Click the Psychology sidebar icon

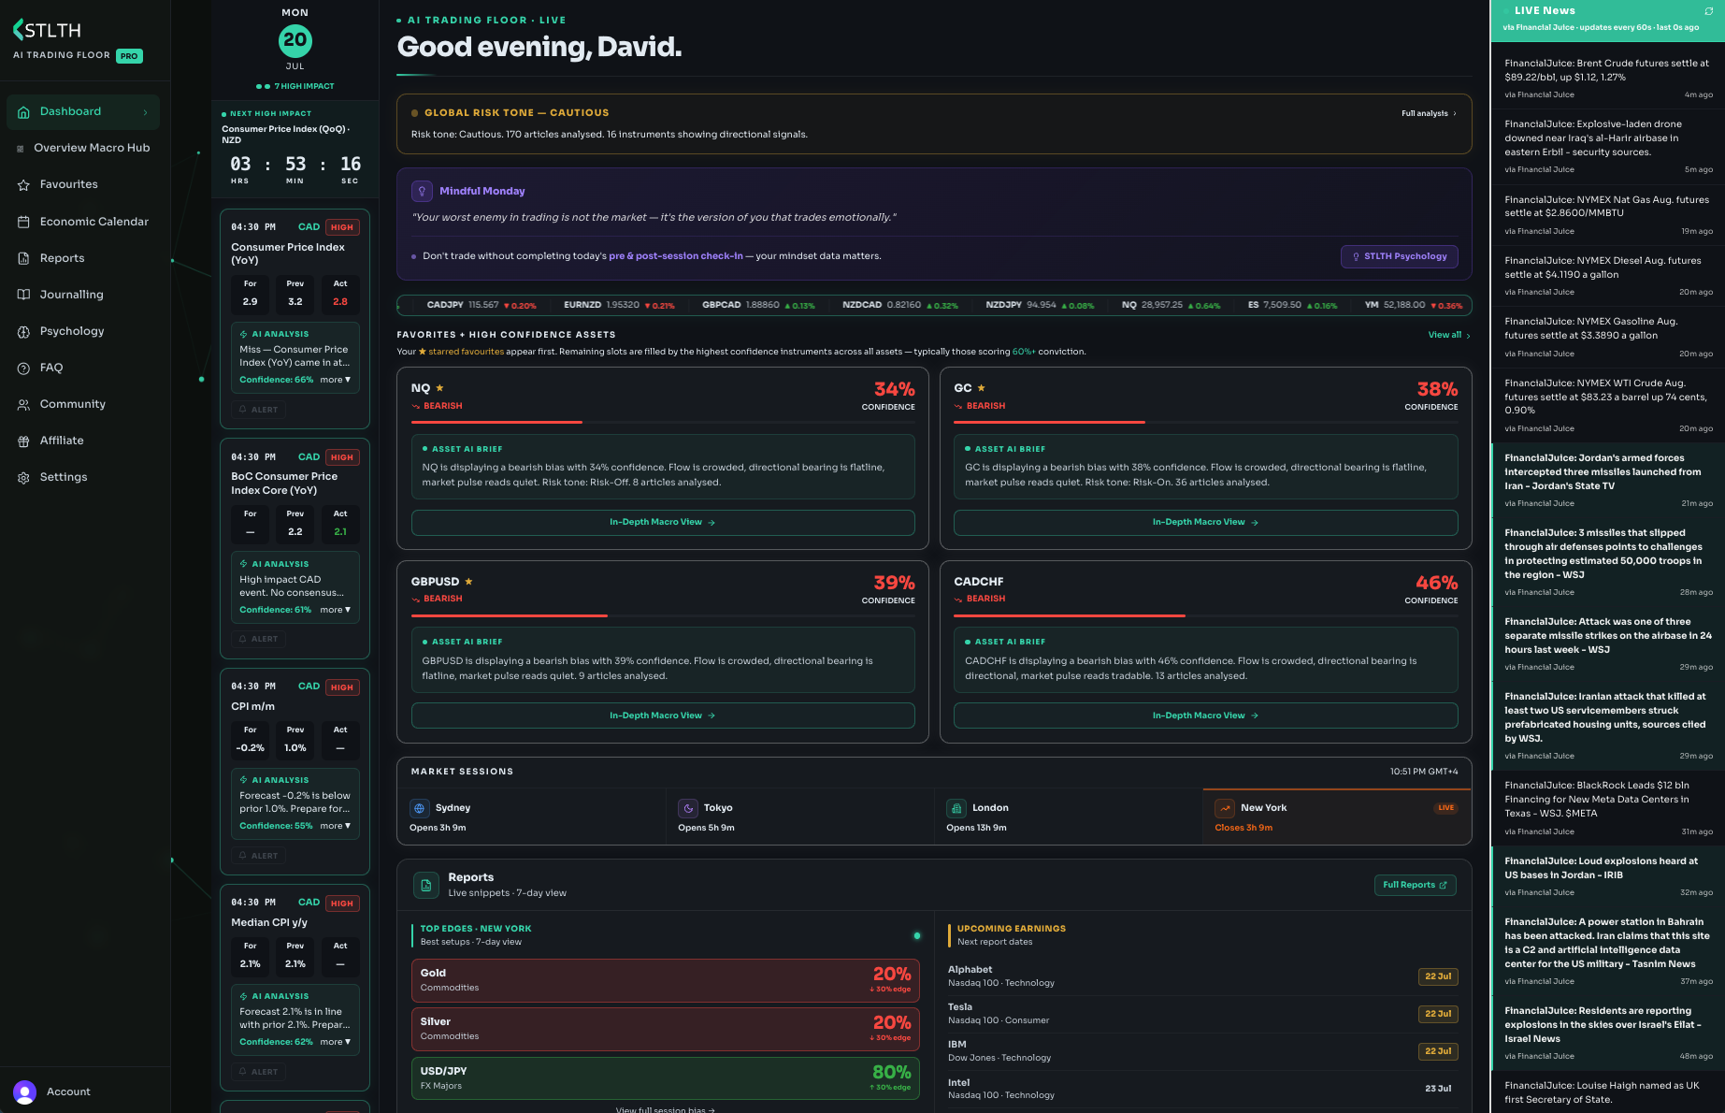coord(23,331)
